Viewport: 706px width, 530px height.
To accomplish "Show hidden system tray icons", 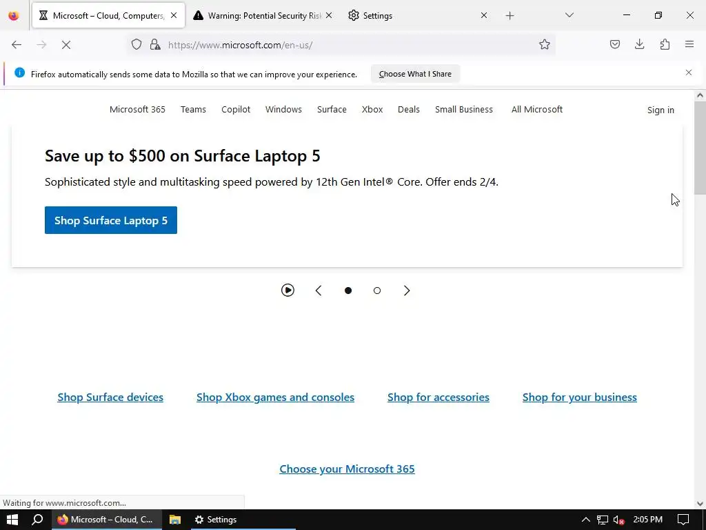I will pos(586,520).
